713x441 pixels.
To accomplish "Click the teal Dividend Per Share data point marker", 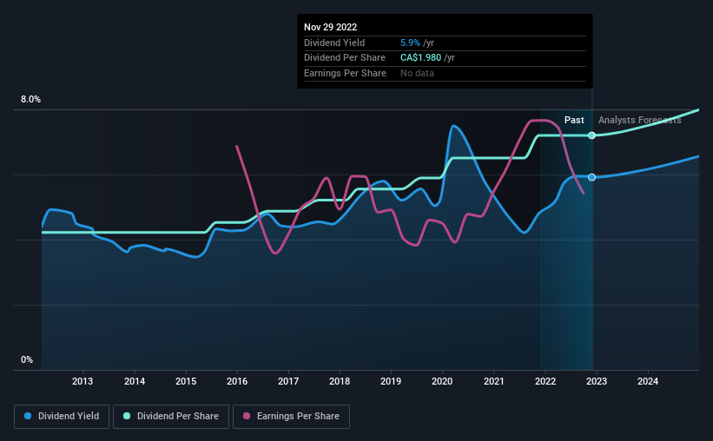I will tap(591, 135).
